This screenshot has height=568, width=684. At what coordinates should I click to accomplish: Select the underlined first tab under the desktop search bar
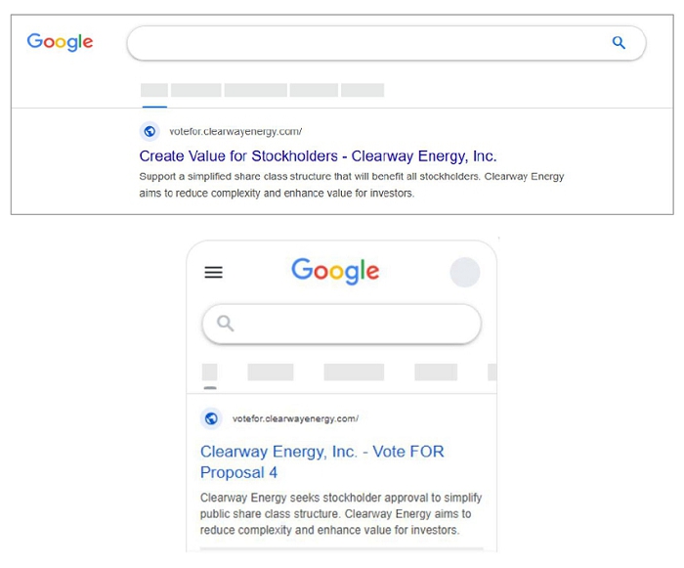pyautogui.click(x=154, y=90)
